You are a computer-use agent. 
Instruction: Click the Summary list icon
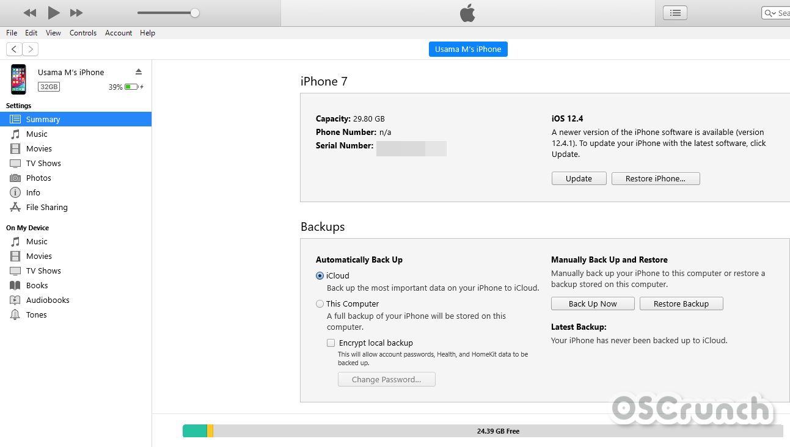pos(15,119)
